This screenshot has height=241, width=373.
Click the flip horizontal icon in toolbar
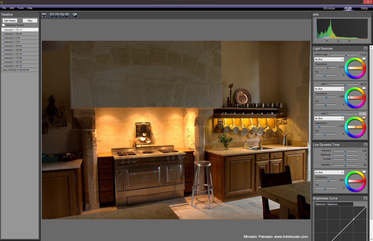tap(62, 15)
